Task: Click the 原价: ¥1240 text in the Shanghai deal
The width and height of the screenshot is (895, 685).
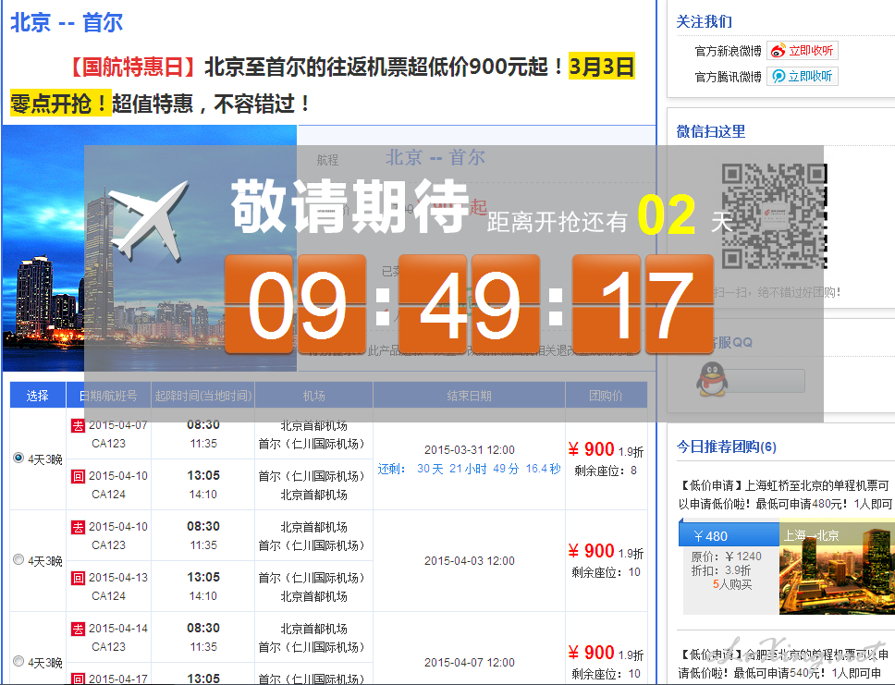Action: click(726, 556)
